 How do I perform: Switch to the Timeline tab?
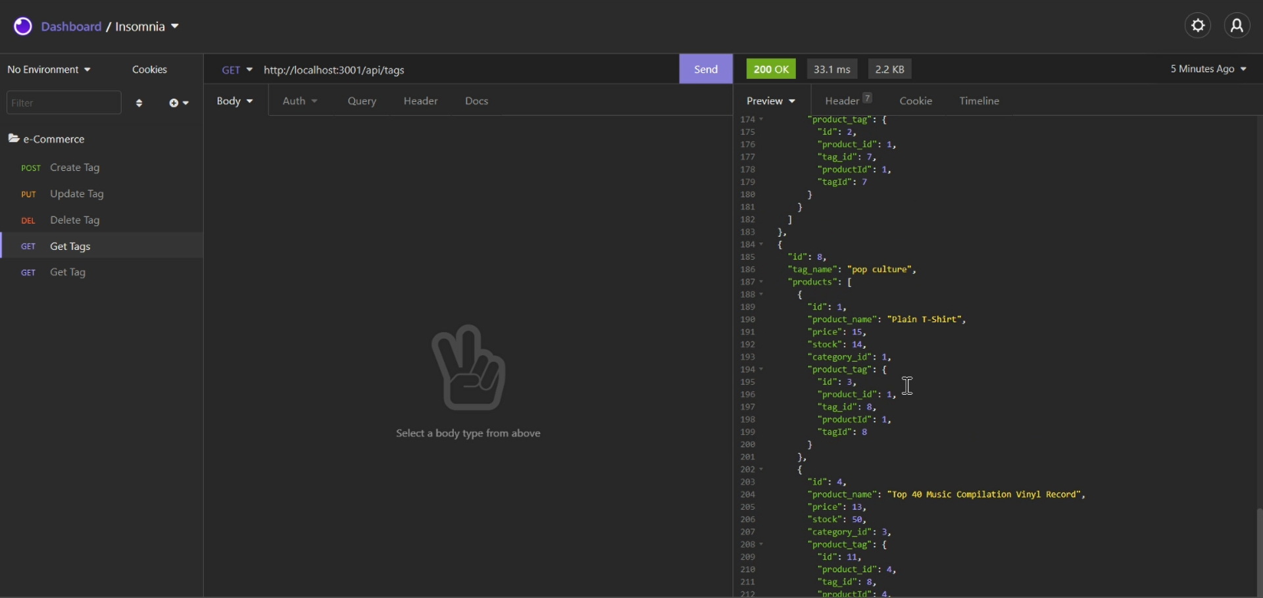click(x=978, y=101)
